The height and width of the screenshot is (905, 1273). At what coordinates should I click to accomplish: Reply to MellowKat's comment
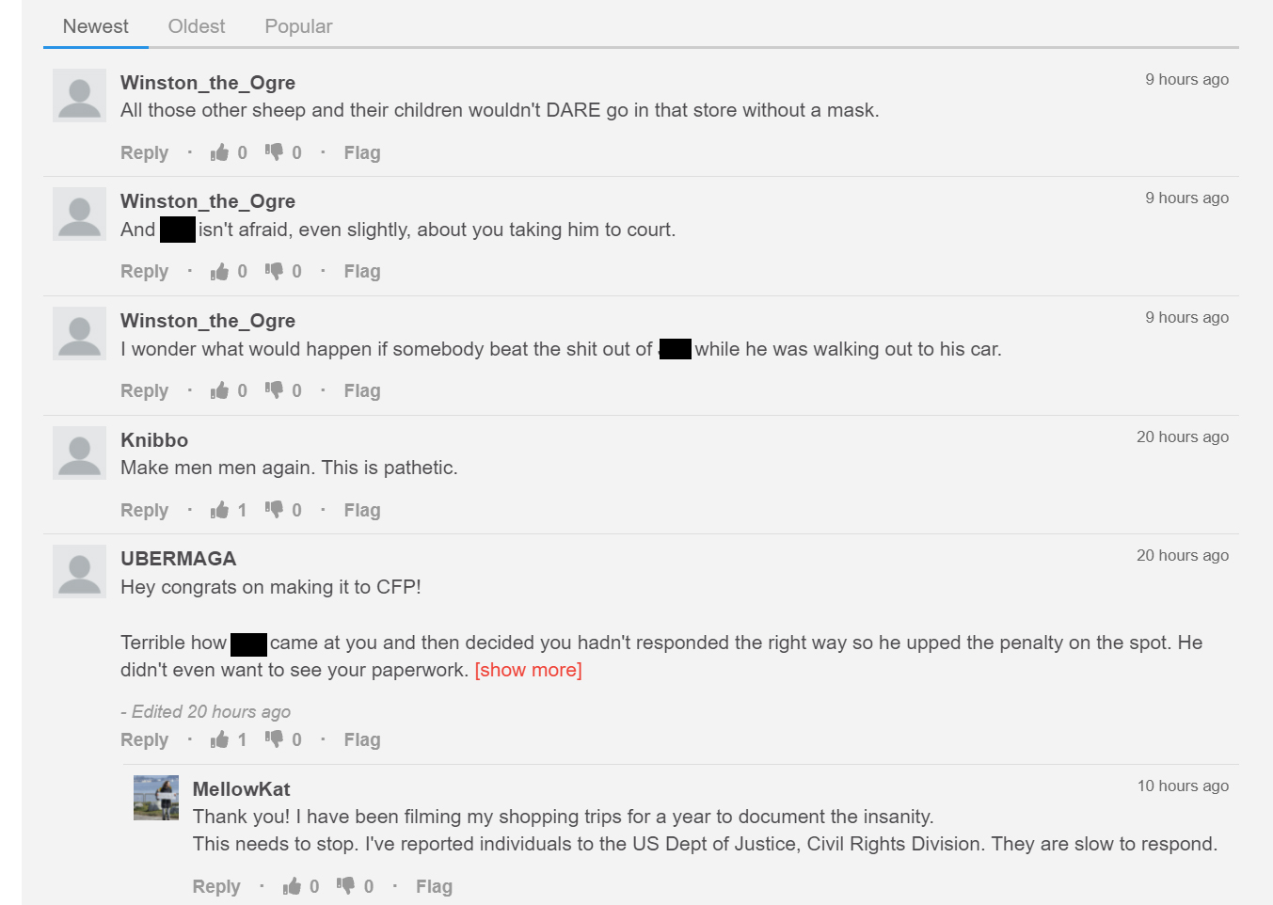click(x=216, y=886)
